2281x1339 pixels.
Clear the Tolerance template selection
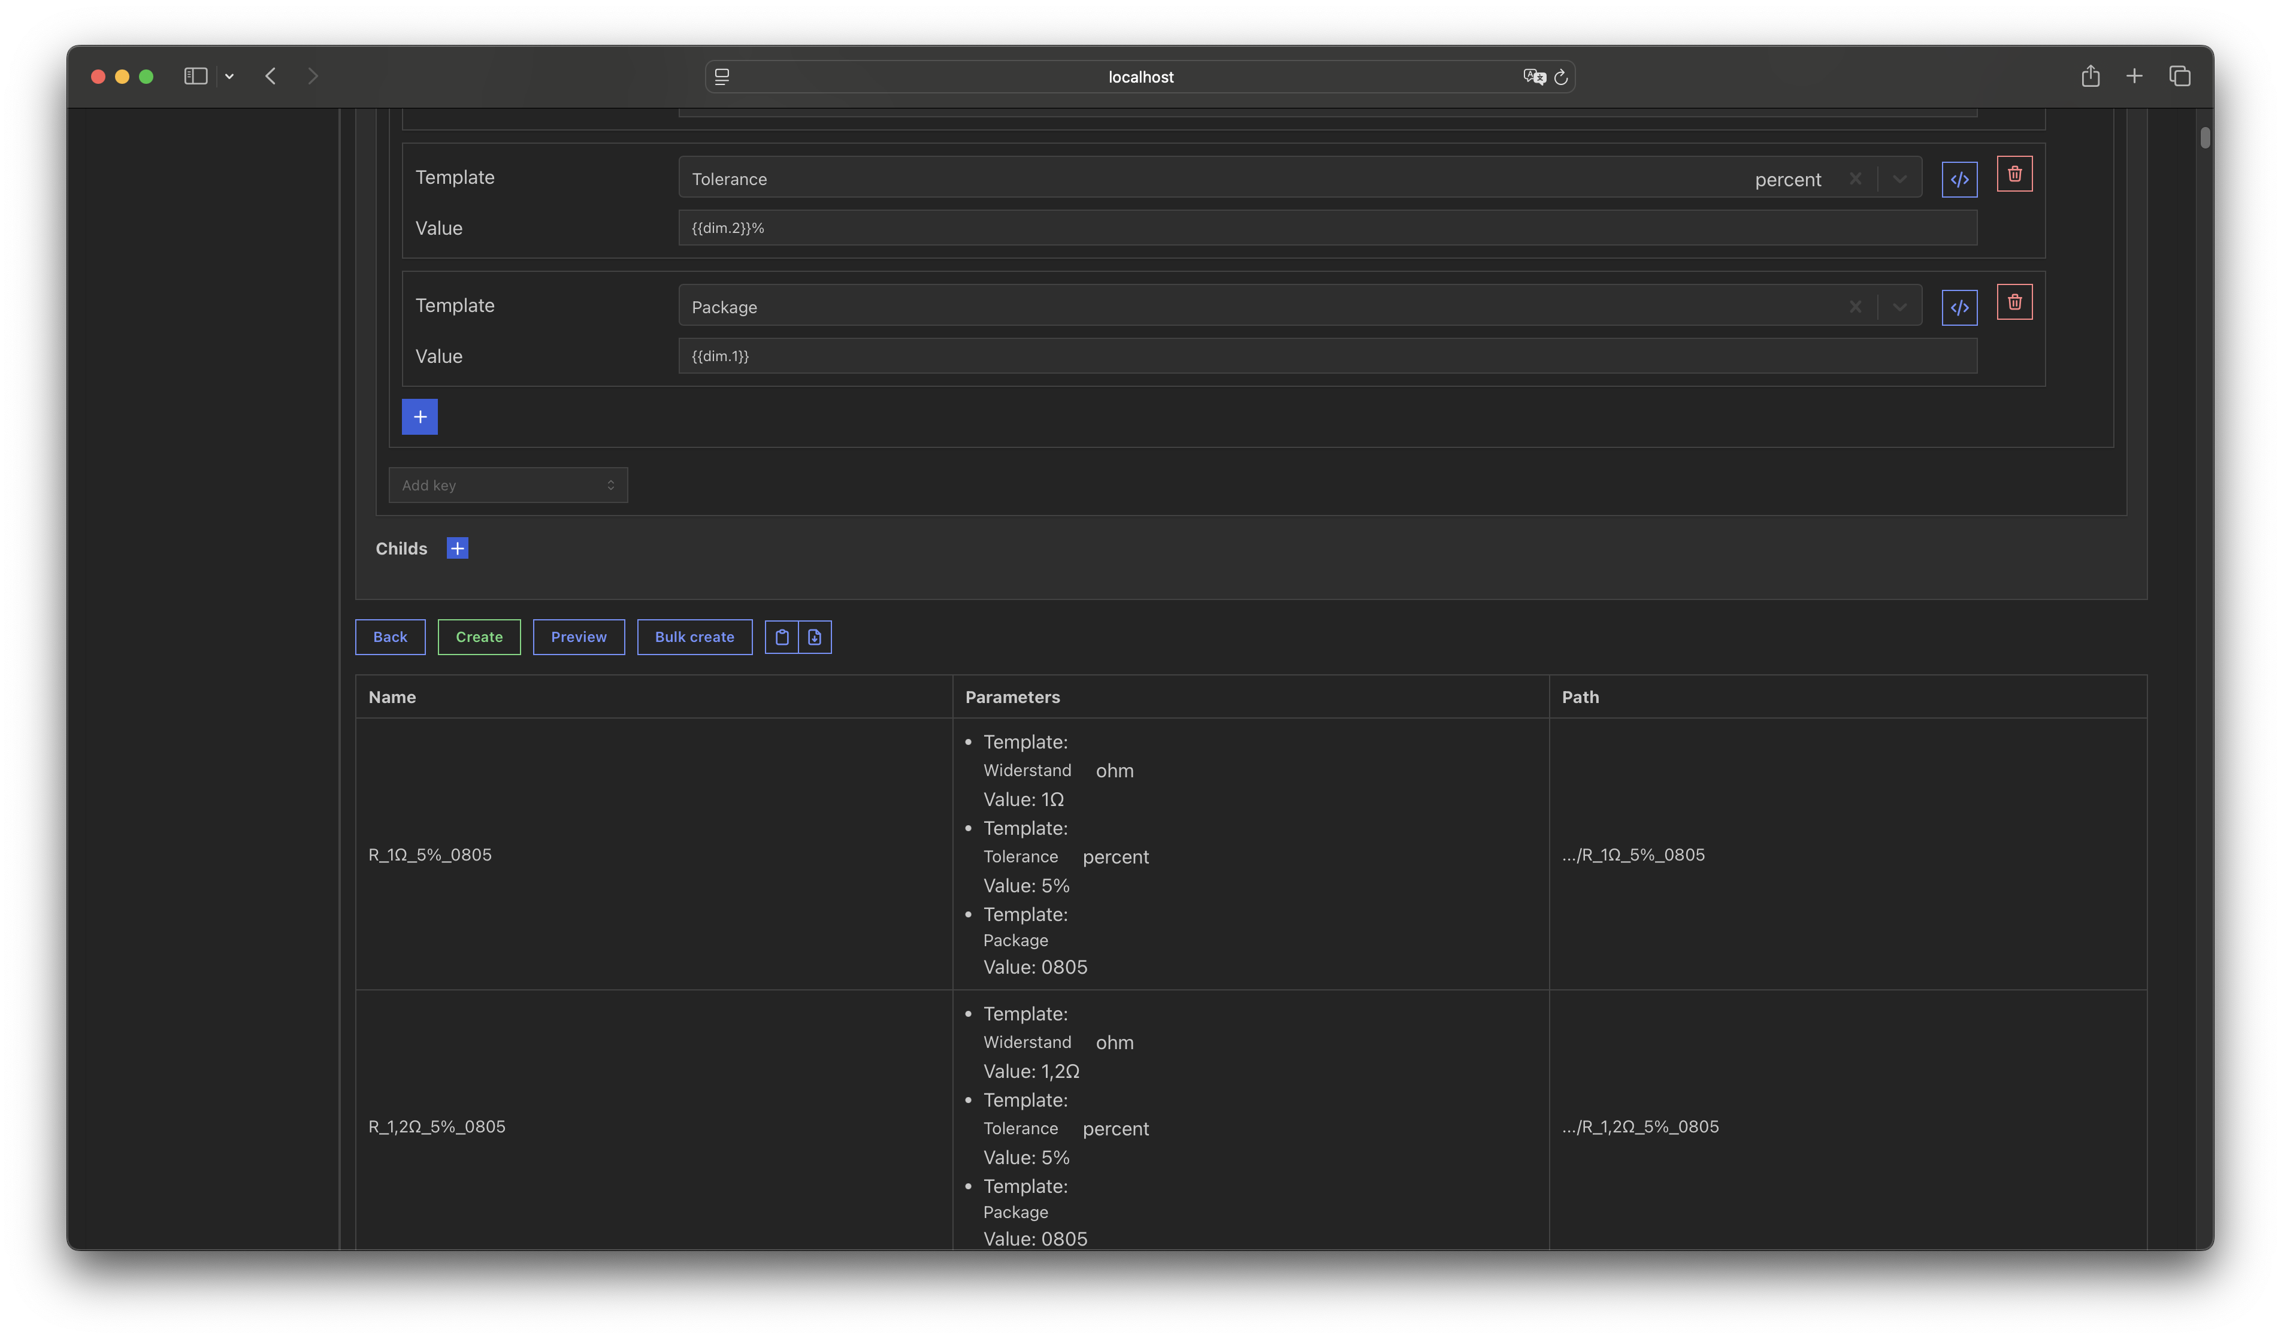pyautogui.click(x=1855, y=179)
